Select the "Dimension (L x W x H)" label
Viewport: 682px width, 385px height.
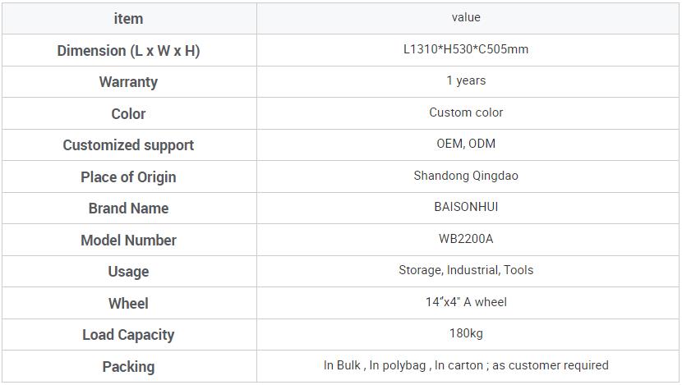[128, 50]
